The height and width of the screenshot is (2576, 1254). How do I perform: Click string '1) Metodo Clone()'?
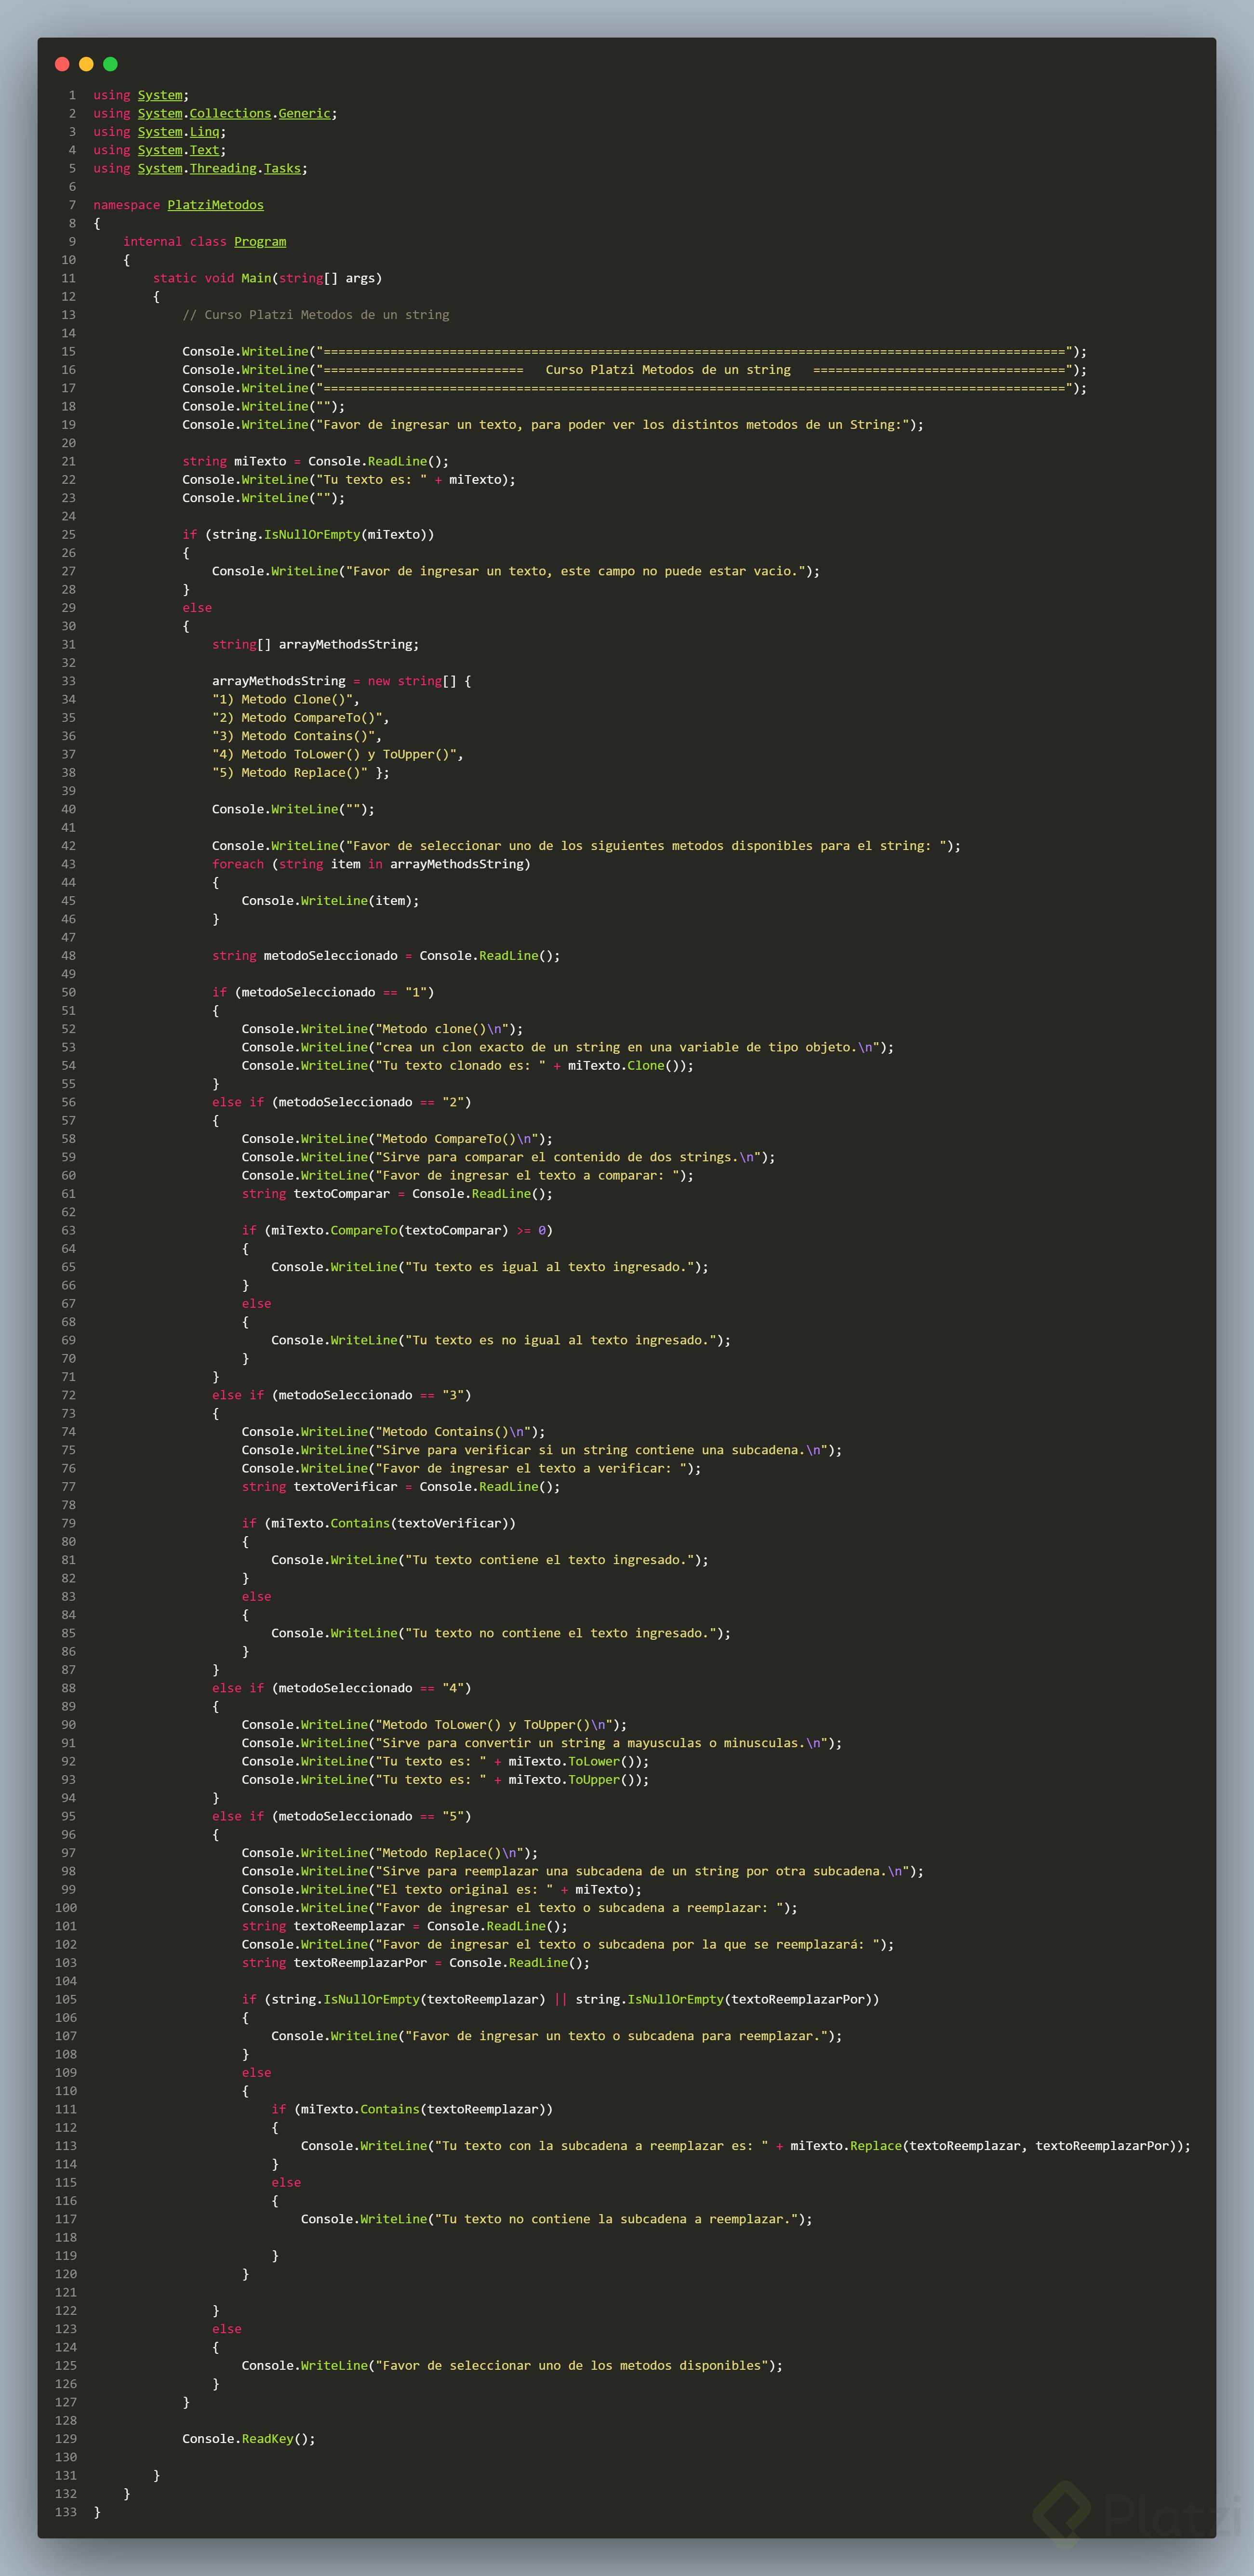(x=282, y=700)
